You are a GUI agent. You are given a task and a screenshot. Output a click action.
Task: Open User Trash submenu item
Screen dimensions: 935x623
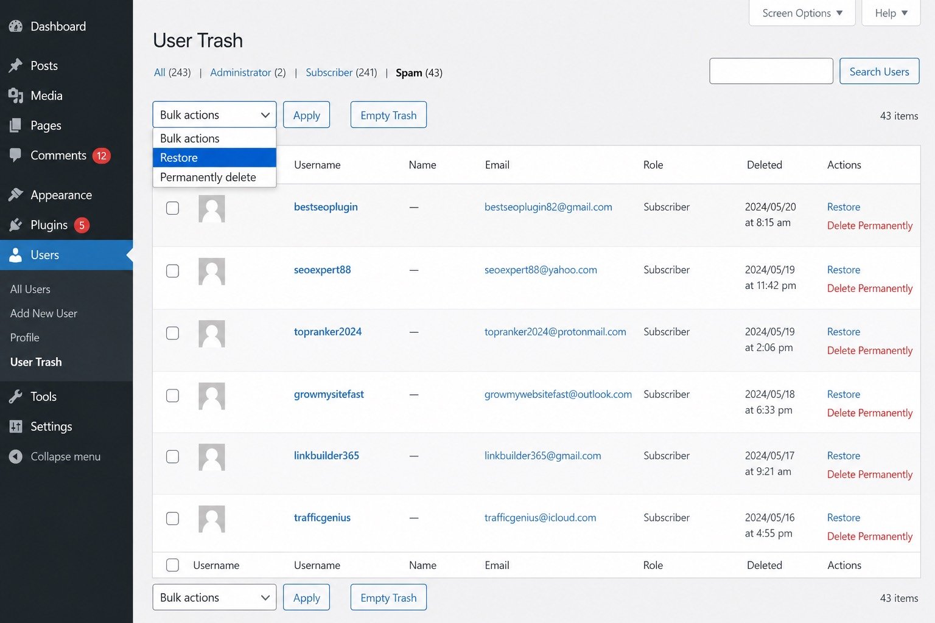click(36, 362)
